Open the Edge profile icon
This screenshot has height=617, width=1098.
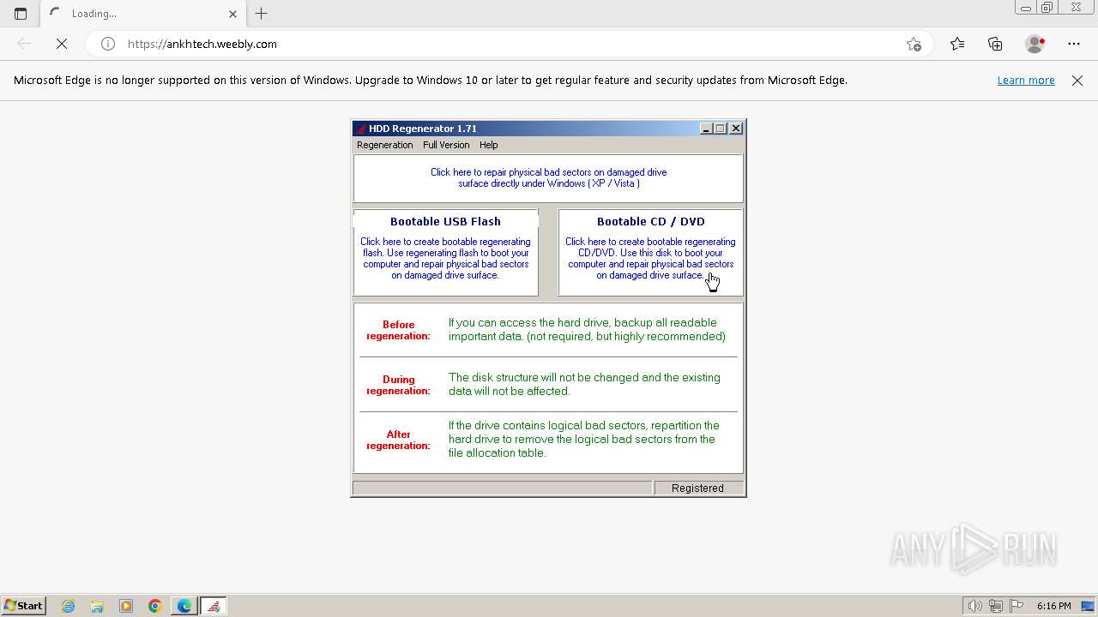point(1035,44)
